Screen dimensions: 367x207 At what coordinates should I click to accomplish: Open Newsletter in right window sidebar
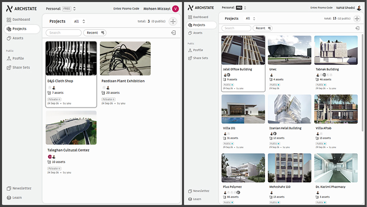199,191
